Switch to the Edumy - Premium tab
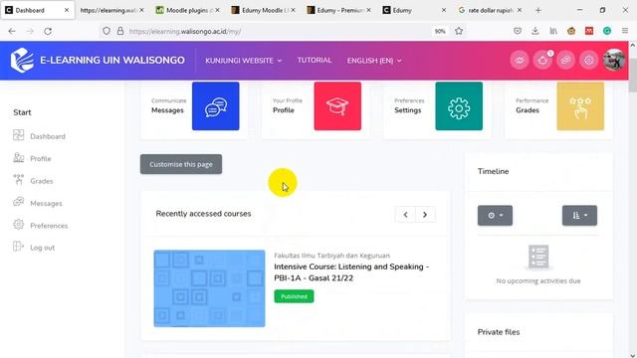 pyautogui.click(x=338, y=10)
